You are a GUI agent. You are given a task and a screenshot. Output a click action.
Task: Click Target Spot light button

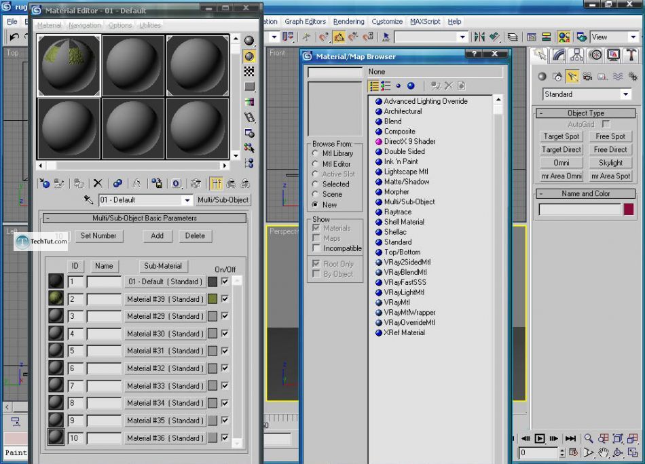coord(561,136)
